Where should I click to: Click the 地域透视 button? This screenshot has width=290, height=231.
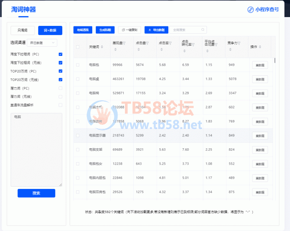(83, 30)
